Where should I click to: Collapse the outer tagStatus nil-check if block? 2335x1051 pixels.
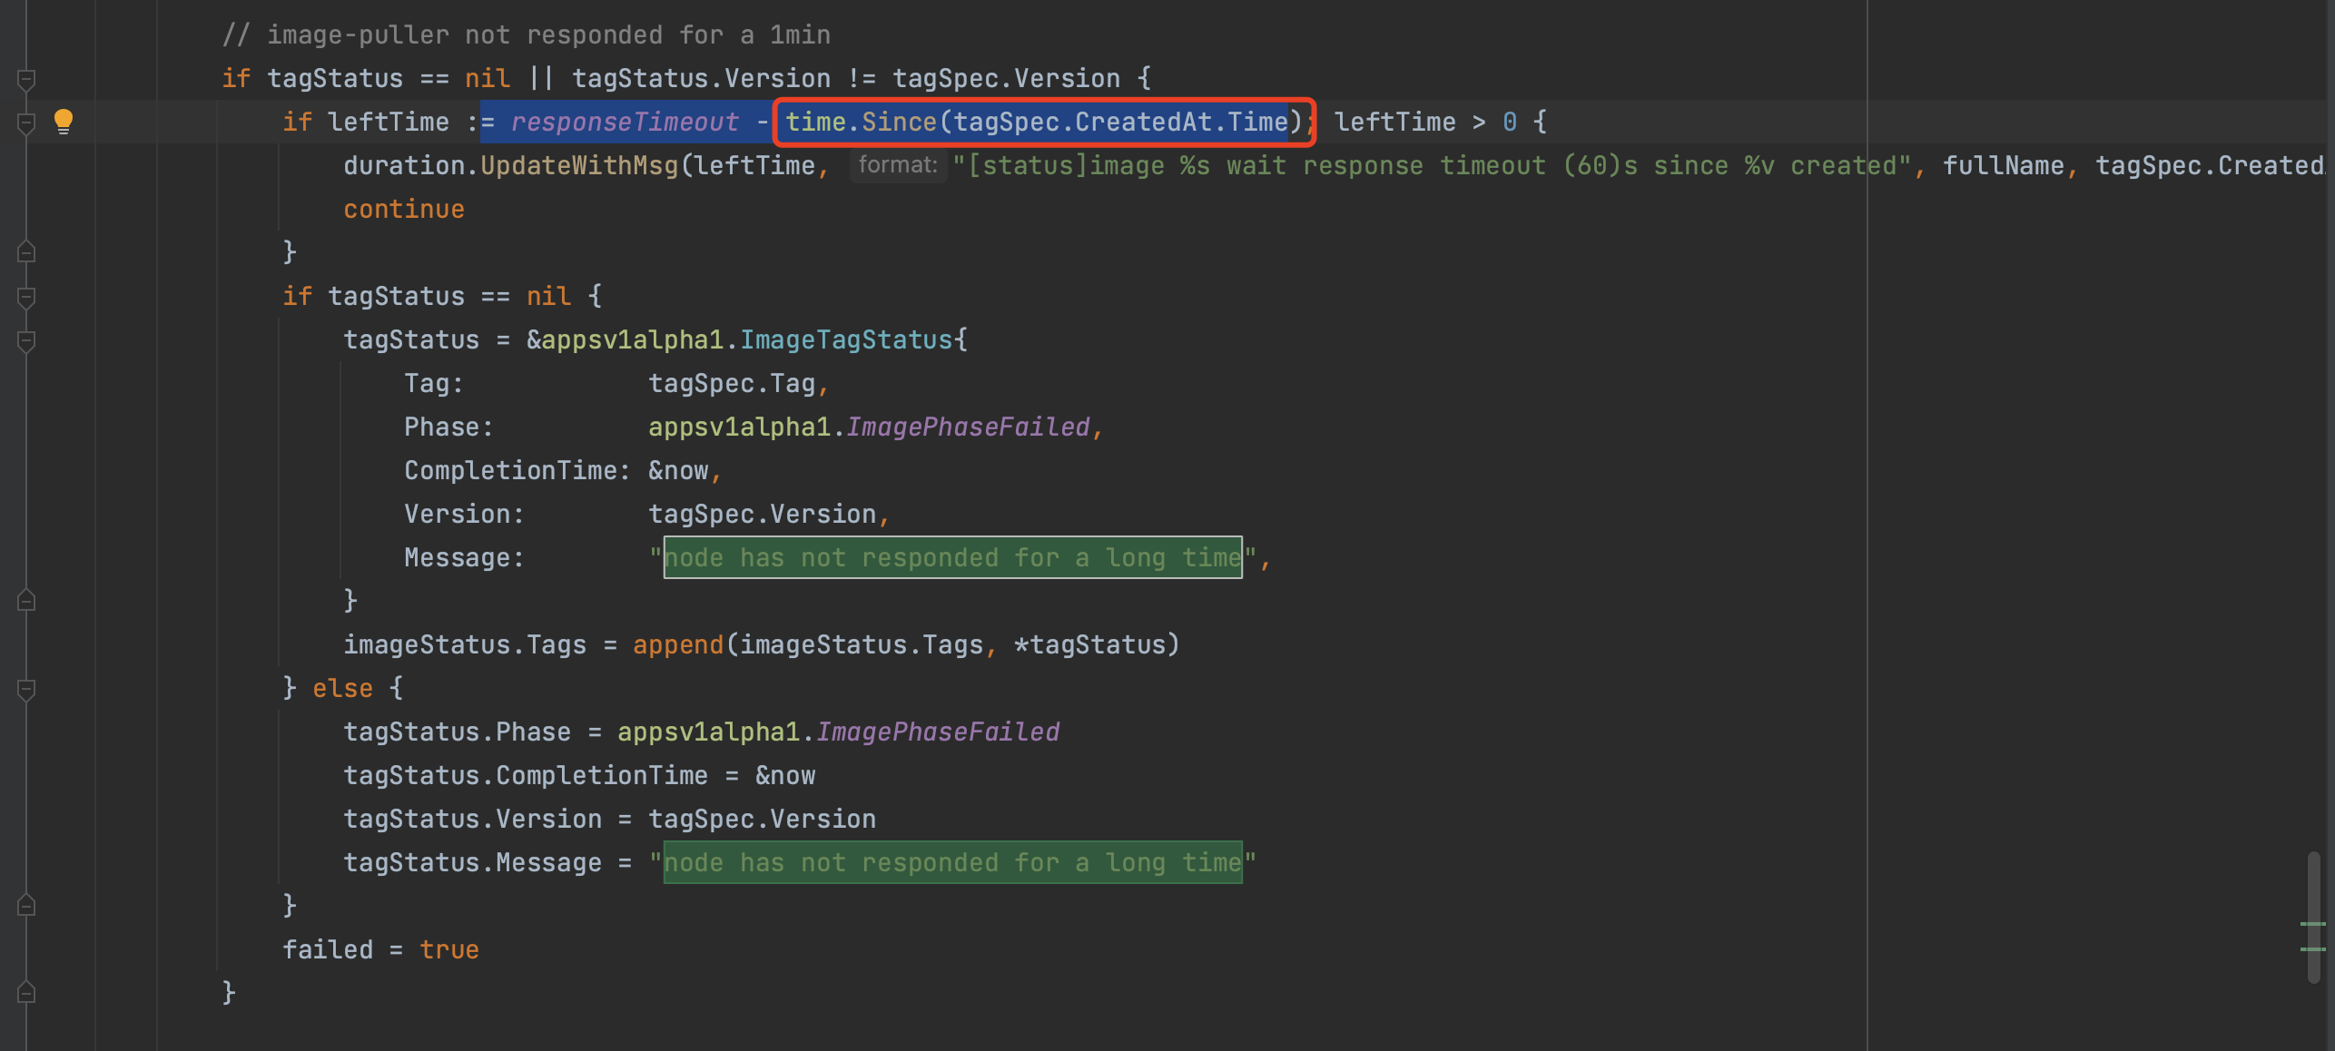25,78
